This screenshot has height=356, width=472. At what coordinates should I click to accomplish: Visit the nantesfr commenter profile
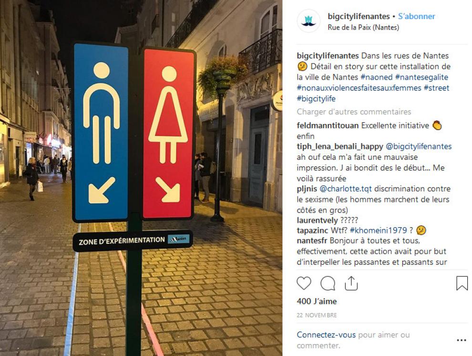[x=312, y=241]
